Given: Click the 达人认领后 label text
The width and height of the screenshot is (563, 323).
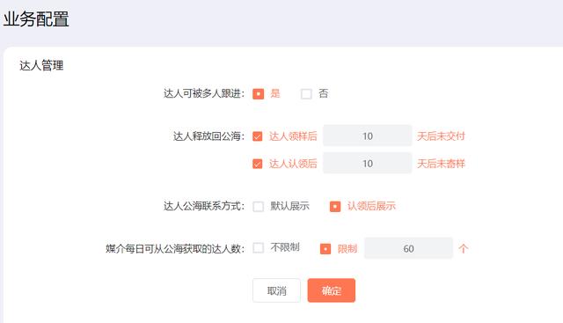Looking at the screenshot, I should coord(293,164).
